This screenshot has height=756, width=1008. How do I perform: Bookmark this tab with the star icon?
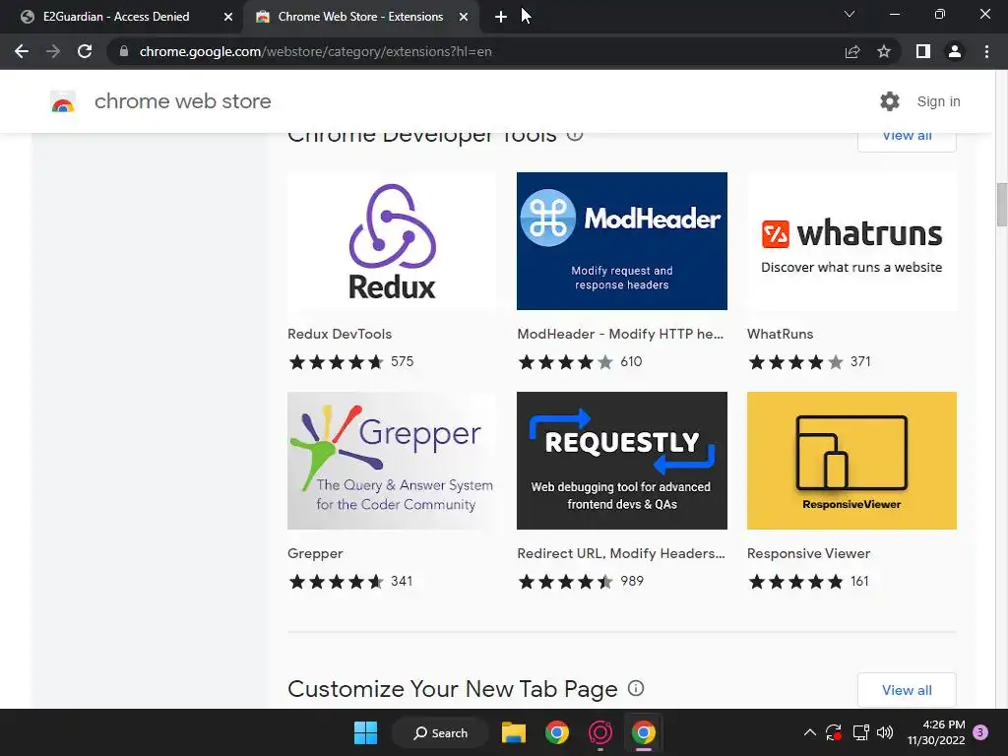pos(884,51)
